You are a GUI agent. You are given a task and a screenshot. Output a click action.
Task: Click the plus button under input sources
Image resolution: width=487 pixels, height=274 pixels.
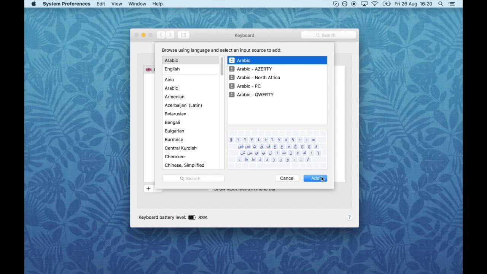coord(148,188)
